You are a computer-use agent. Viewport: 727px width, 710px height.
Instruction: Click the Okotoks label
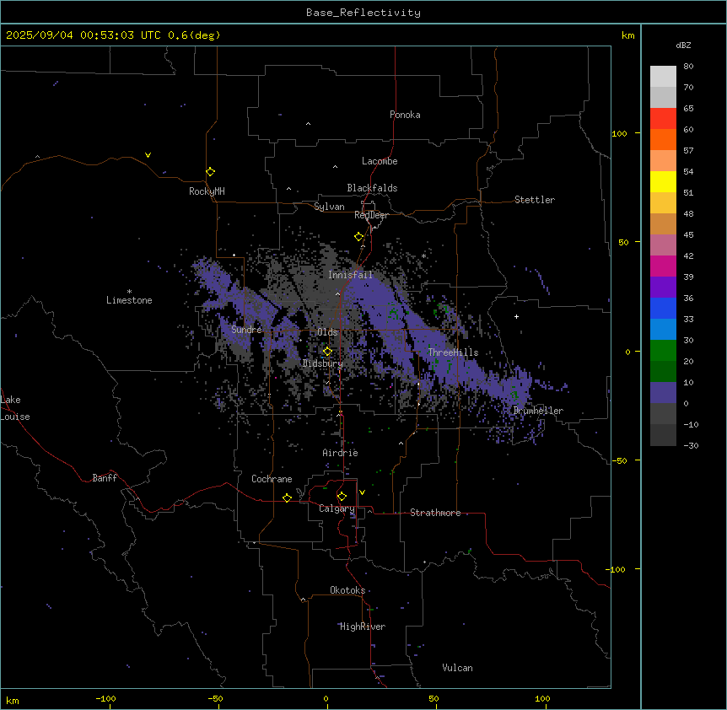click(x=347, y=590)
